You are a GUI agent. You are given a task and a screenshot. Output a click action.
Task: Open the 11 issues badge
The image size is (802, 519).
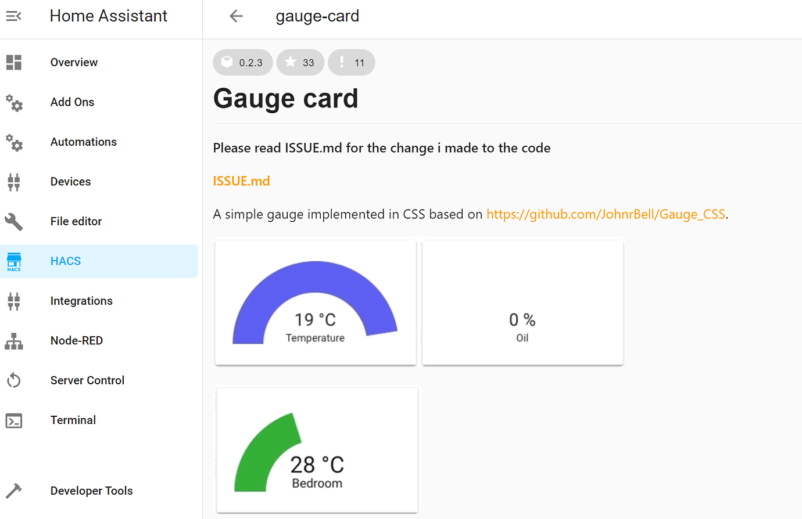(351, 62)
